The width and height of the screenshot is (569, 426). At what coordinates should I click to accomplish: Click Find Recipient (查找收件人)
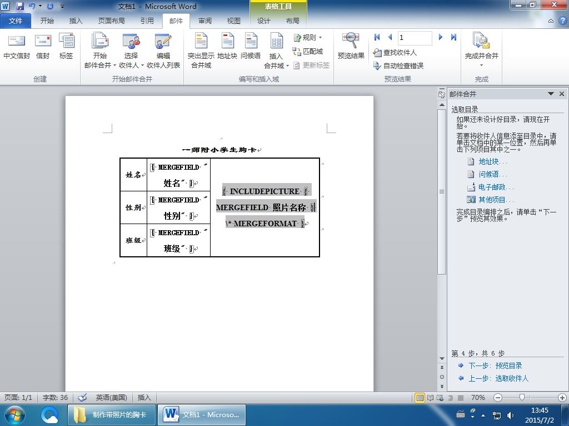[395, 53]
